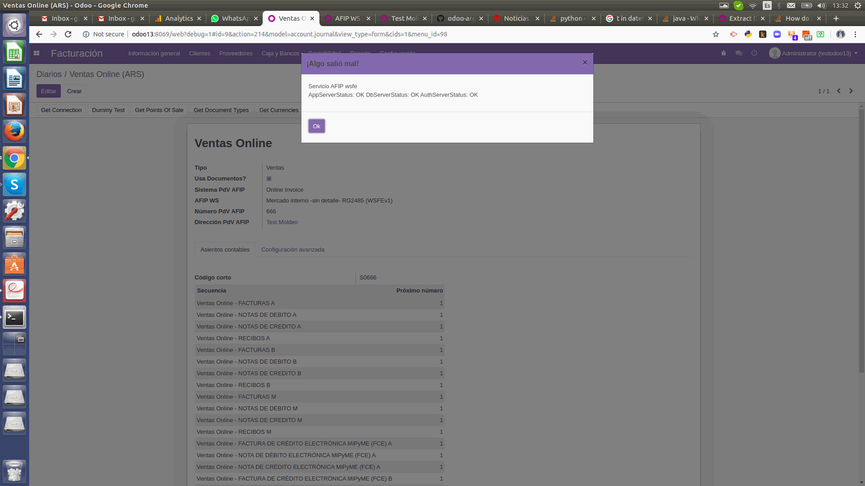The height and width of the screenshot is (486, 865).
Task: Click Get Currencies button
Action: coord(278,110)
